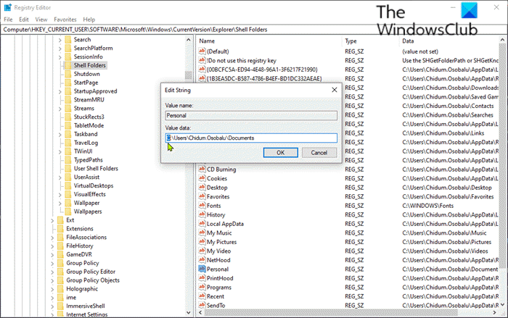Click the icon beside Favorites value

(202, 196)
